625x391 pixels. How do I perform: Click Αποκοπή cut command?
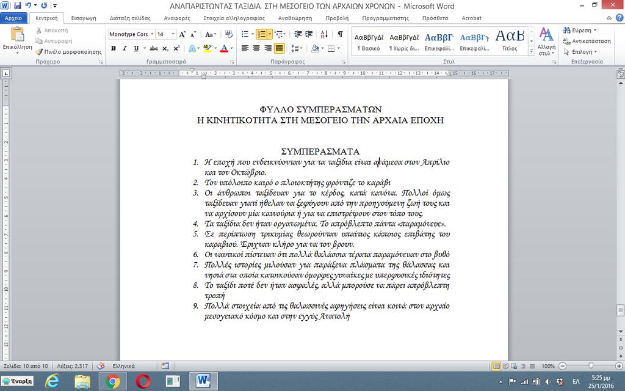click(x=52, y=31)
